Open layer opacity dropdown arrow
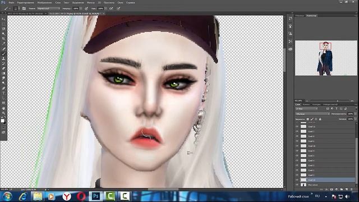This screenshot has width=359, height=202. click(356, 114)
